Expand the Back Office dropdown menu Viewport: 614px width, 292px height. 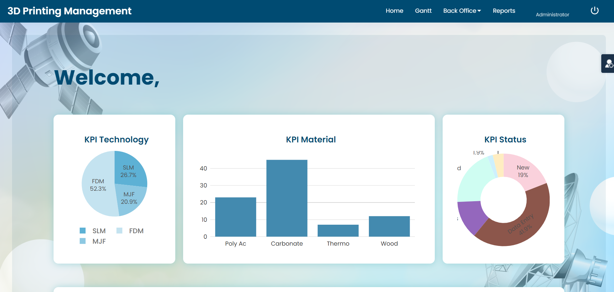[462, 11]
